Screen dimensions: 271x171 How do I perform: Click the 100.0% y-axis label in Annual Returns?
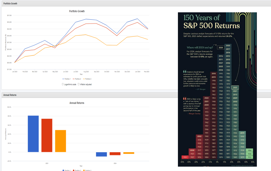click(9, 107)
